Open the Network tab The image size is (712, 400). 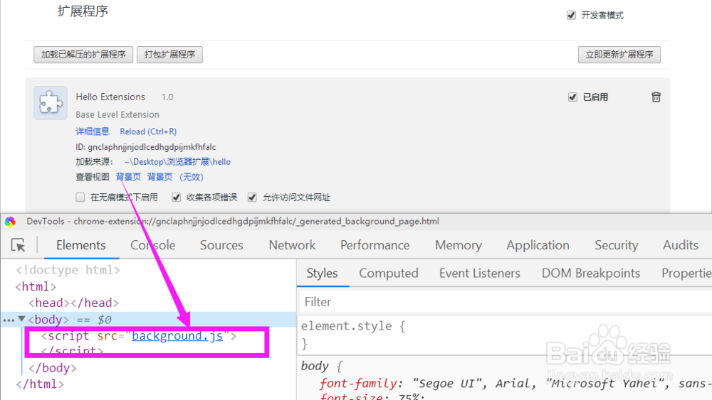292,245
